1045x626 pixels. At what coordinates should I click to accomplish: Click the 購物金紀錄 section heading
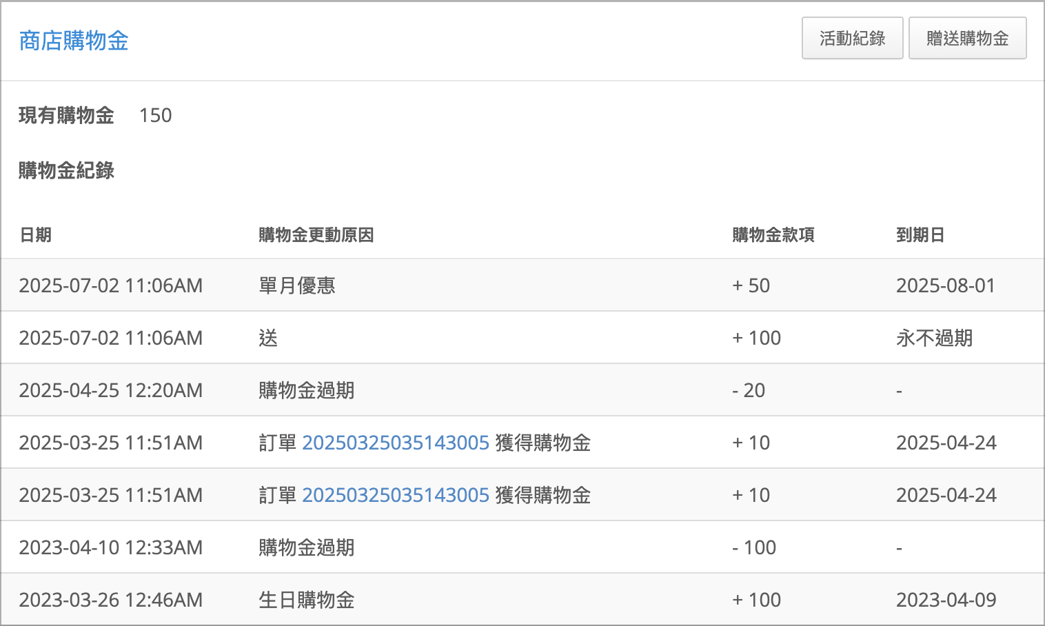click(66, 170)
